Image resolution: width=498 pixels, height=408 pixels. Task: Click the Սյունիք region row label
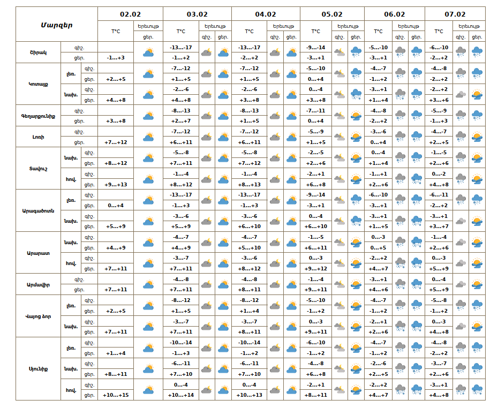click(x=39, y=369)
